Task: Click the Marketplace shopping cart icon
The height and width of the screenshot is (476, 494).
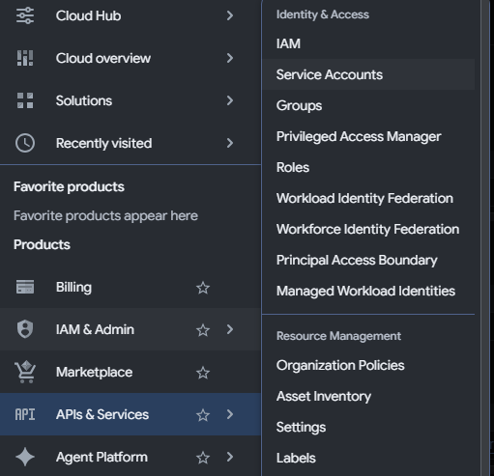Action: coord(25,372)
